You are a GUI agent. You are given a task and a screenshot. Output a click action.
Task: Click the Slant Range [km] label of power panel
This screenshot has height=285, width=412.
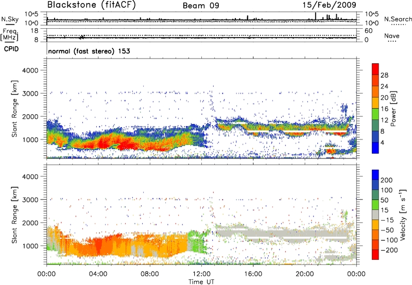[14, 109]
